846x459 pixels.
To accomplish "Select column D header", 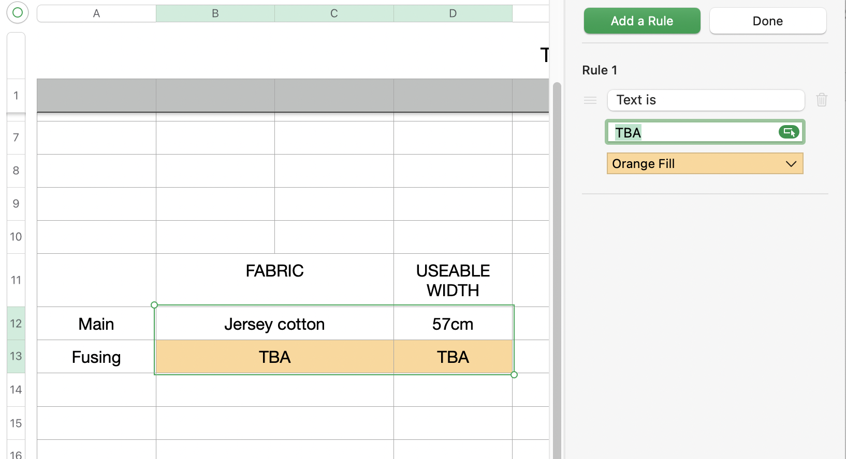I will click(453, 13).
